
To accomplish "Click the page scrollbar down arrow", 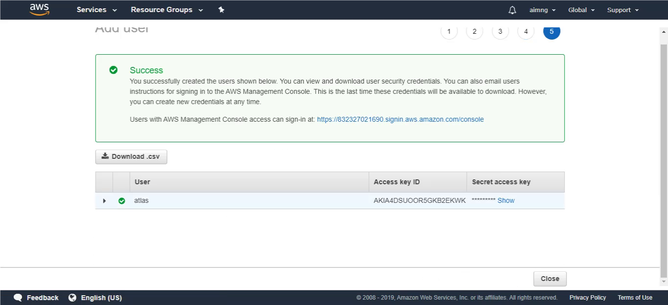I will (x=664, y=282).
